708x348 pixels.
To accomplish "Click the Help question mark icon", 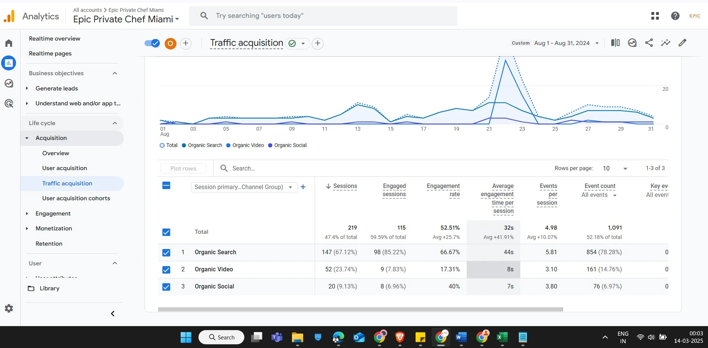I will pos(675,16).
